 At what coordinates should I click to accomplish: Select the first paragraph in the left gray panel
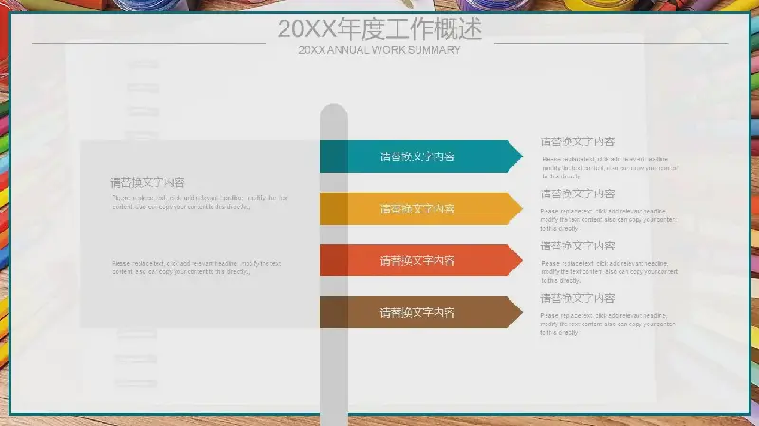199,202
